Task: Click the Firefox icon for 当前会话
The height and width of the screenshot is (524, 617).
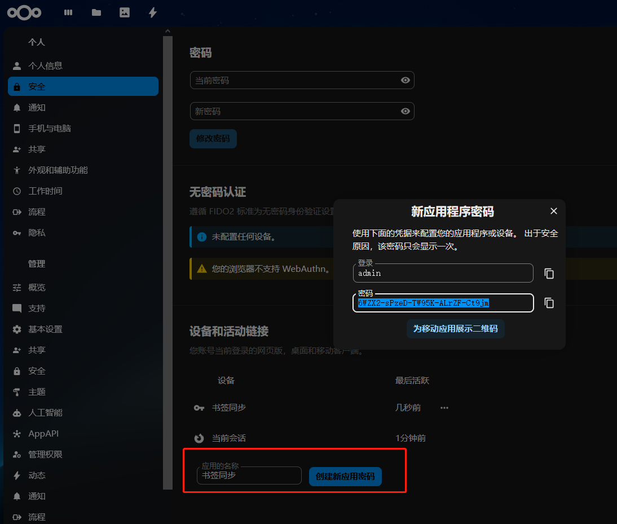Action: point(199,438)
